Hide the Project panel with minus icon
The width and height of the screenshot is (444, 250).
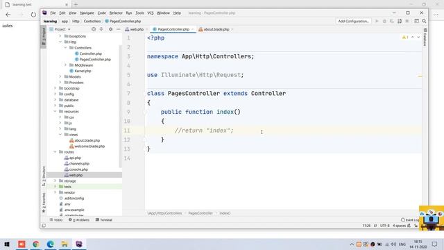coord(119,29)
